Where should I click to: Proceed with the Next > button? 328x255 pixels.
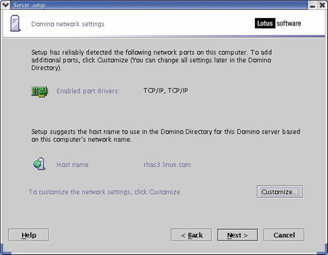click(238, 235)
